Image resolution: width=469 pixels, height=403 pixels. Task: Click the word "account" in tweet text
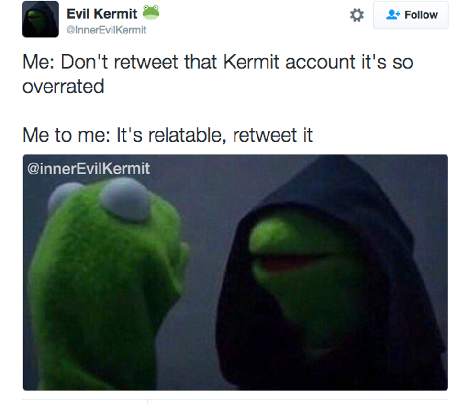pyautogui.click(x=321, y=62)
